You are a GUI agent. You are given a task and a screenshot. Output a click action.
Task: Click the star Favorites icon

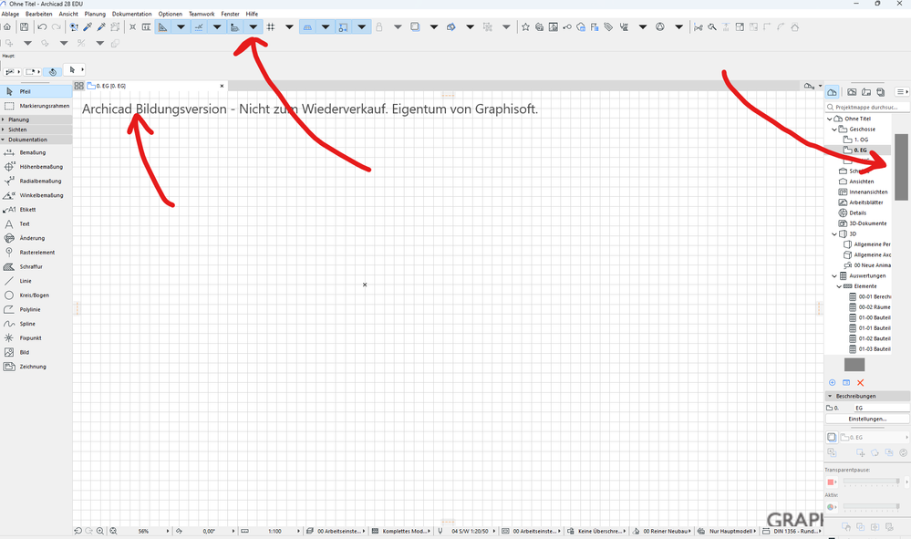[x=525, y=26]
